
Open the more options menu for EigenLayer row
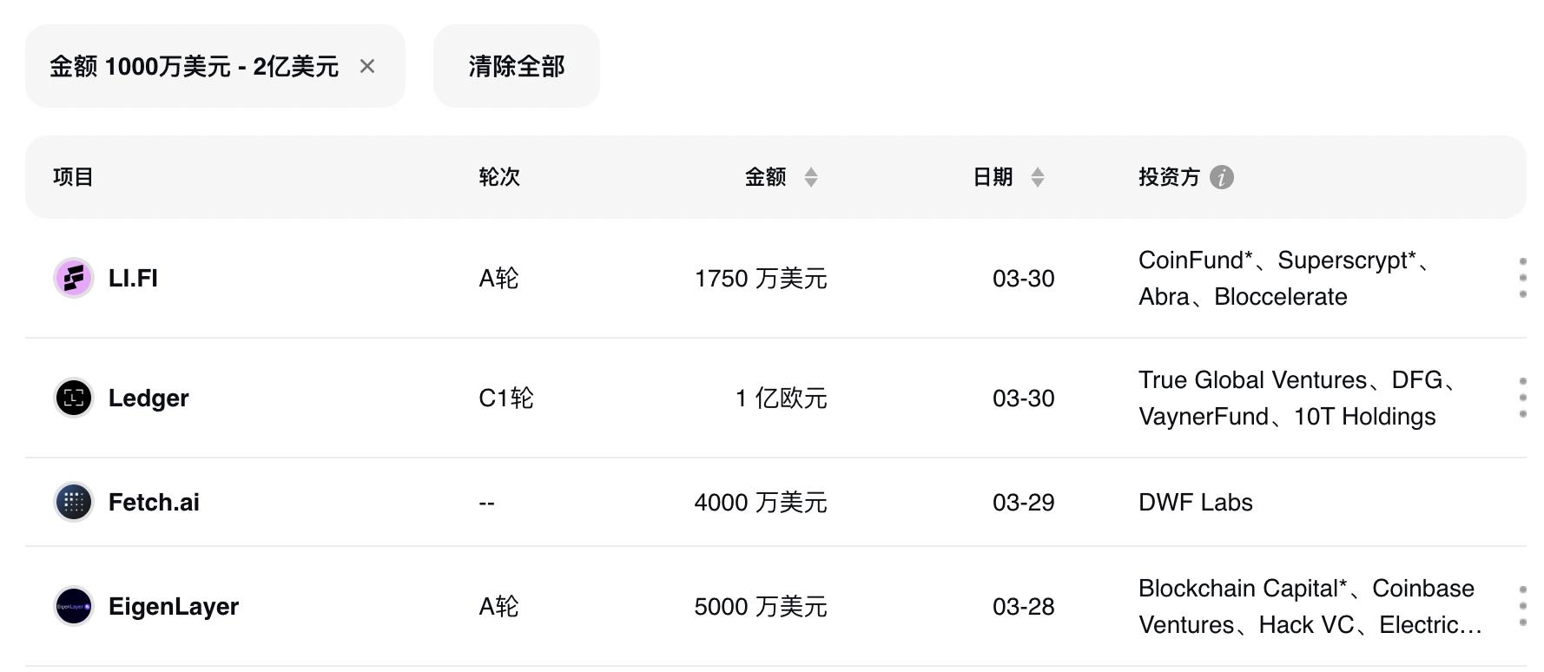[1522, 606]
